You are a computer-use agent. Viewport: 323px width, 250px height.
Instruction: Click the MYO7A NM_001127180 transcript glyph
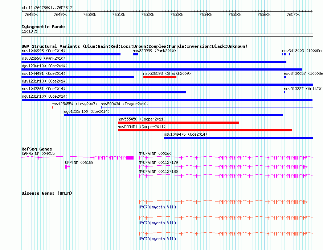click(x=226, y=176)
